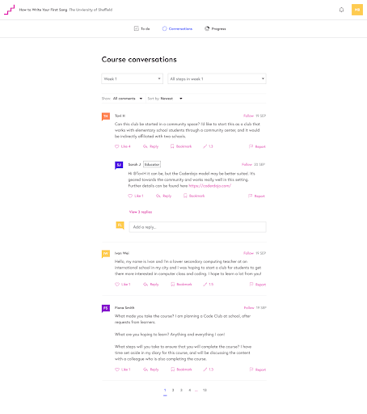Go to page 2 of conversations
The height and width of the screenshot is (414, 367).
173,390
